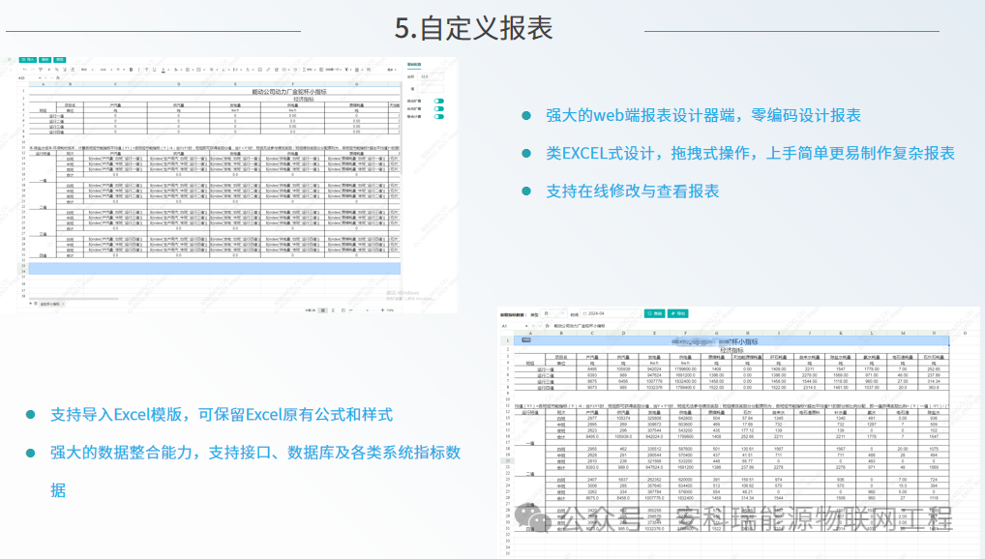Image resolution: width=985 pixels, height=559 pixels.
Task: Click the insert link icon in toolbar
Action: pyautogui.click(x=268, y=70)
